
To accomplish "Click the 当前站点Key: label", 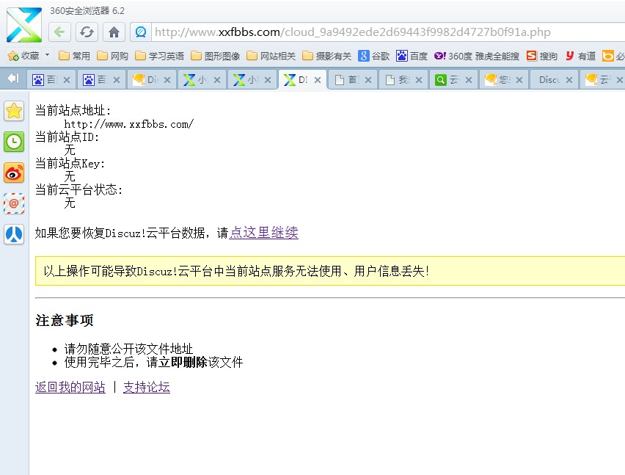I will 70,164.
